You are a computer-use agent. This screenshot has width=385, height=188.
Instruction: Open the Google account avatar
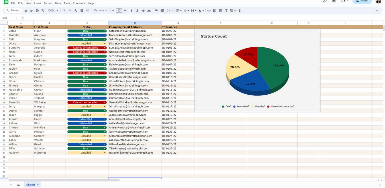[x=378, y=1]
